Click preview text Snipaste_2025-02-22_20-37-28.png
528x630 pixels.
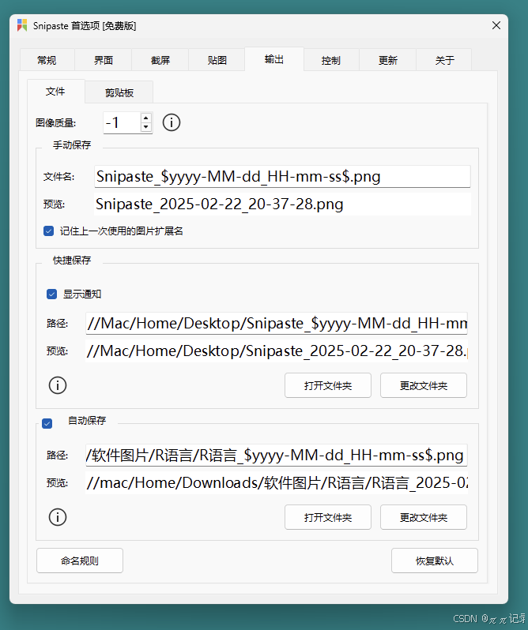220,204
